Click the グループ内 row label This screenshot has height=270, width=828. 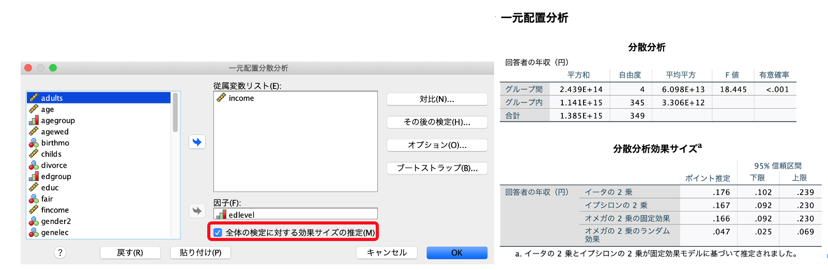pyautogui.click(x=524, y=102)
